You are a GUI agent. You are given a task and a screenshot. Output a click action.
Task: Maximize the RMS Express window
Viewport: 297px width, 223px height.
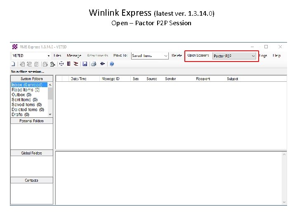(266, 47)
